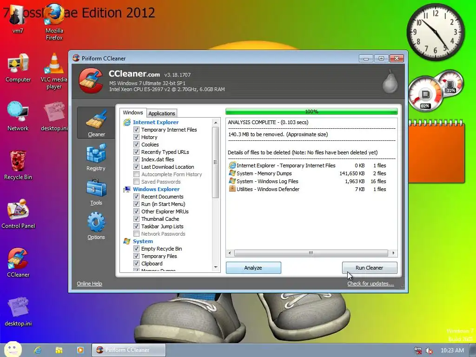This screenshot has width=476, height=357.
Task: Click the cleaner list scroll up arrow
Action: pyautogui.click(x=216, y=123)
